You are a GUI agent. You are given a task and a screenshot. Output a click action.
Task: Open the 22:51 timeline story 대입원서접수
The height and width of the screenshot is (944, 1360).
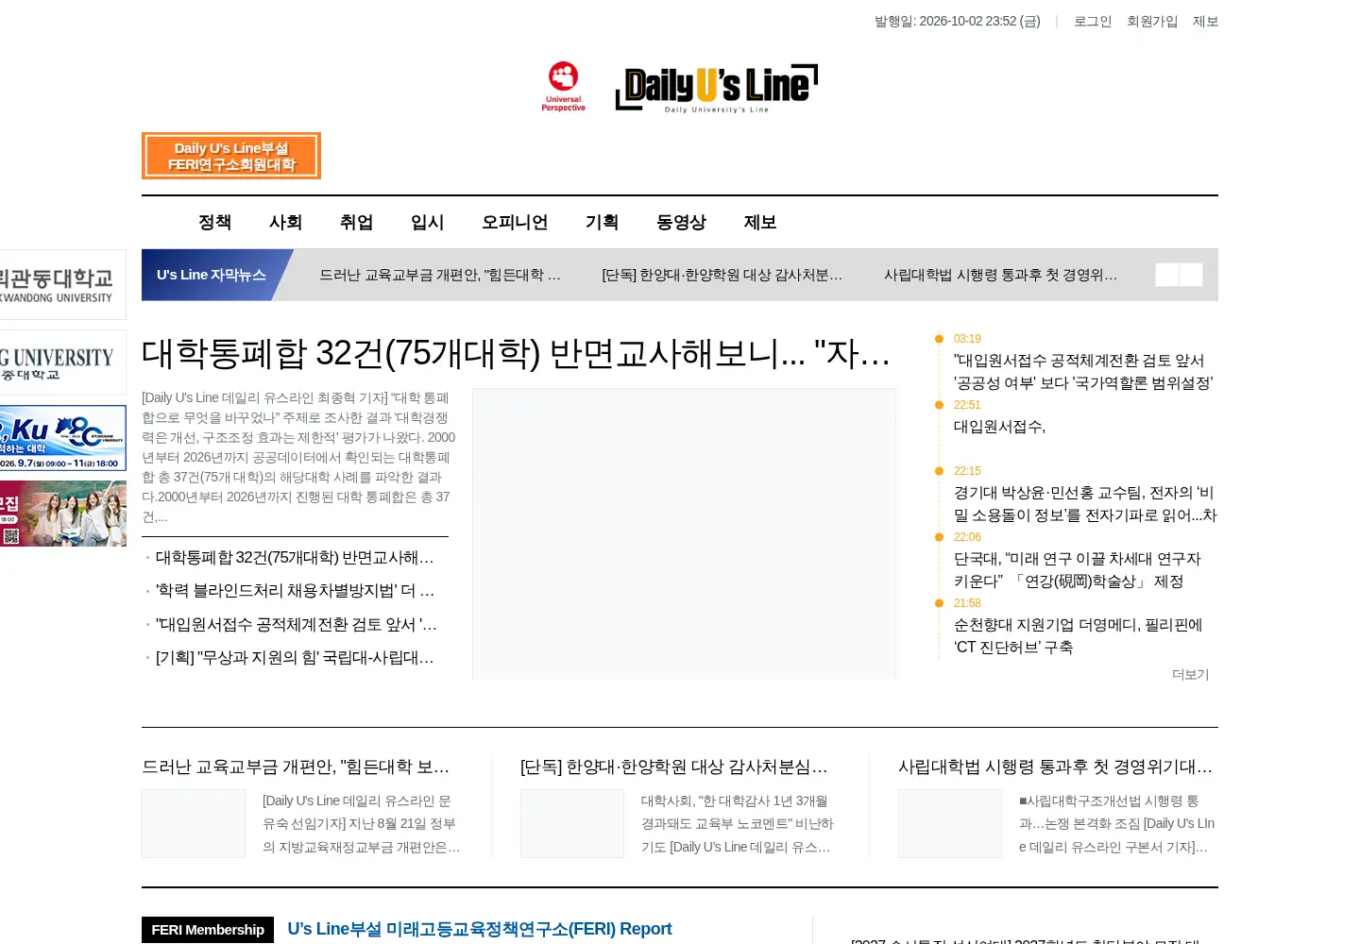[x=999, y=427]
